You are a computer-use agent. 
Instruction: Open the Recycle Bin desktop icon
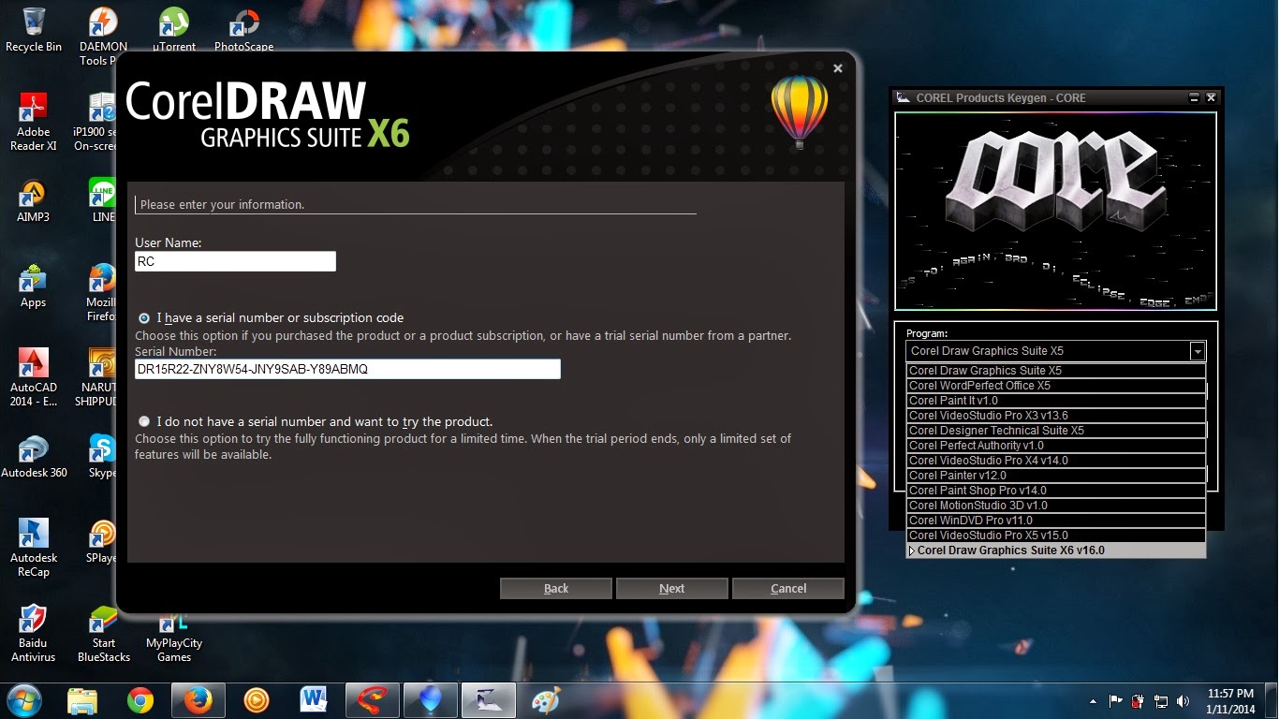click(x=34, y=30)
